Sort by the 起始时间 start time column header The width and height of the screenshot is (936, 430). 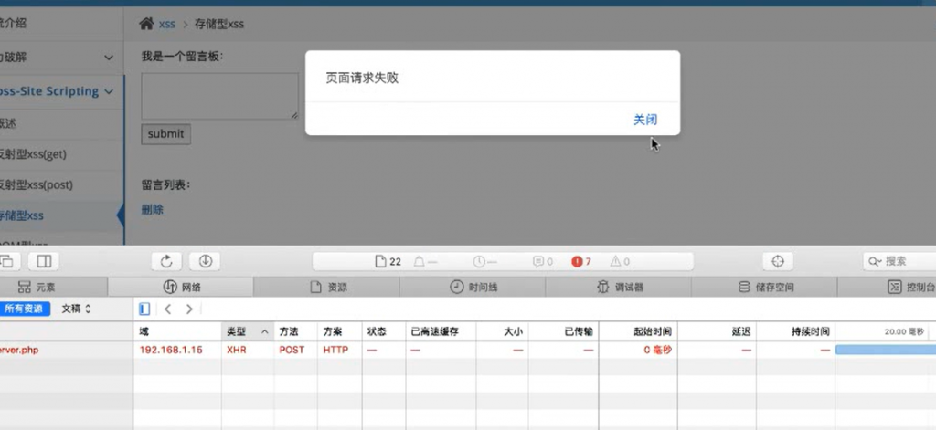click(638, 331)
